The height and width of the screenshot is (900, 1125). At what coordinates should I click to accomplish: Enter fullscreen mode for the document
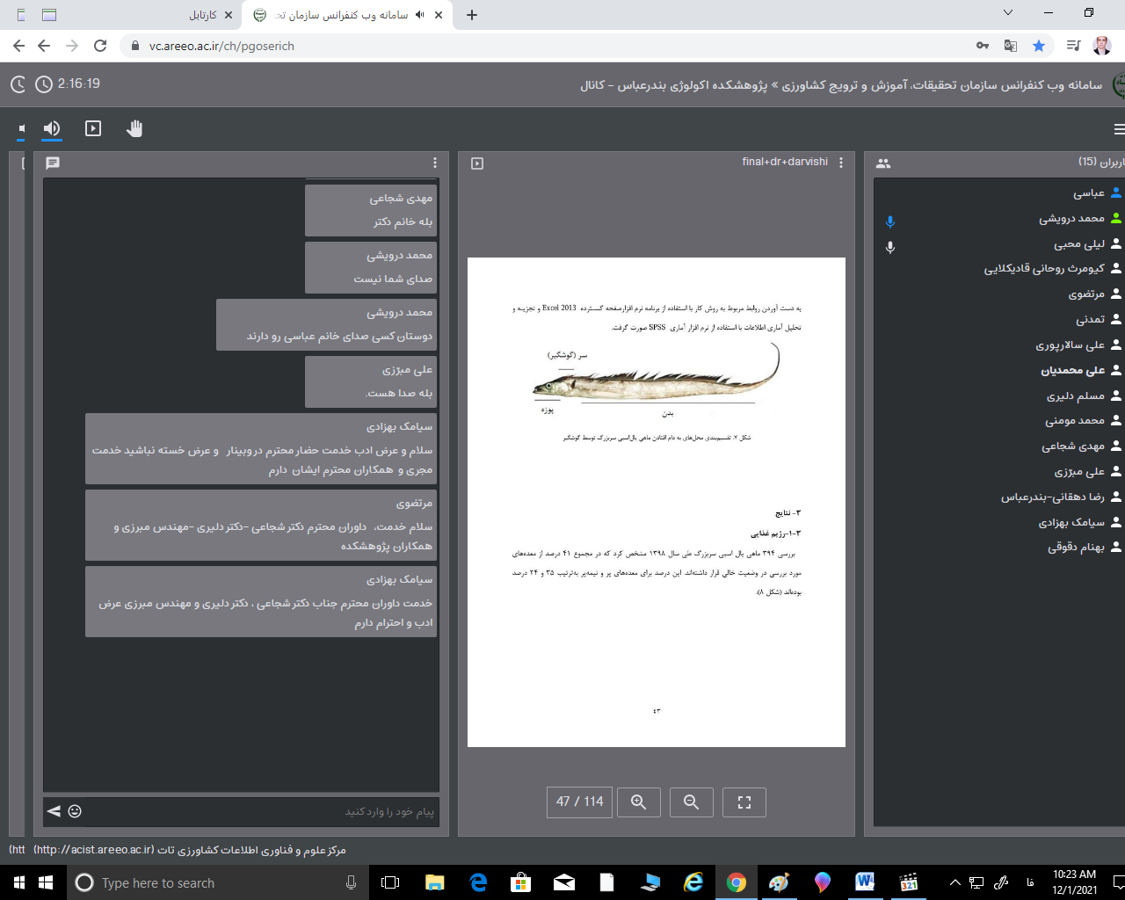pyautogui.click(x=744, y=802)
